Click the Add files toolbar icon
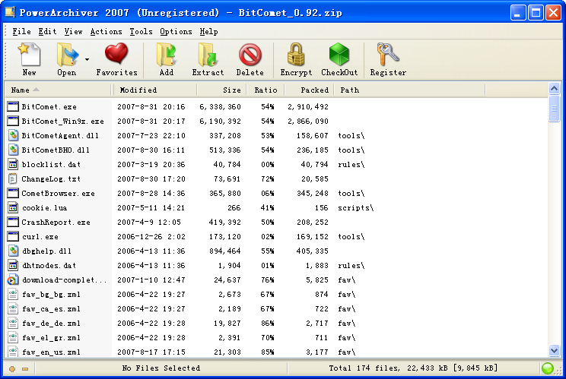The width and height of the screenshot is (566, 379). [x=167, y=55]
